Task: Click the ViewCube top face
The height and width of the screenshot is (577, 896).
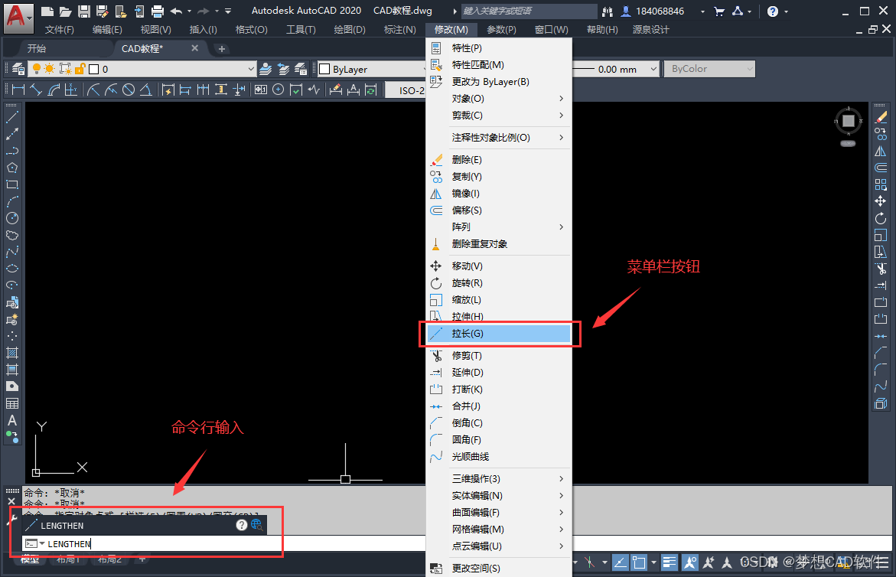Action: click(x=849, y=121)
